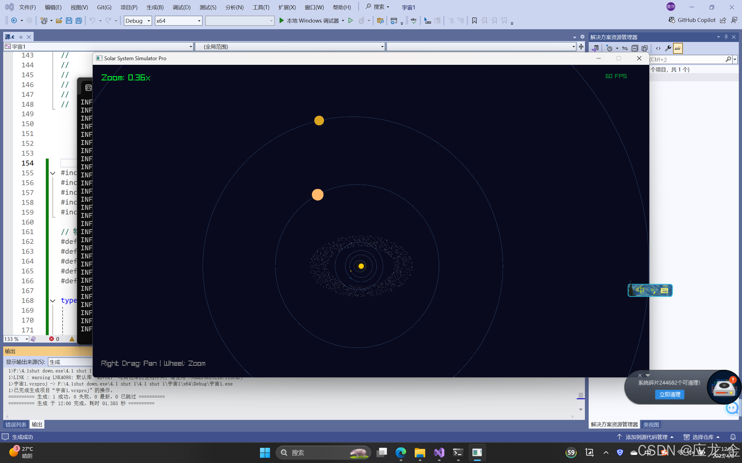
Task: Open the Debug configuration dropdown
Action: click(x=138, y=21)
